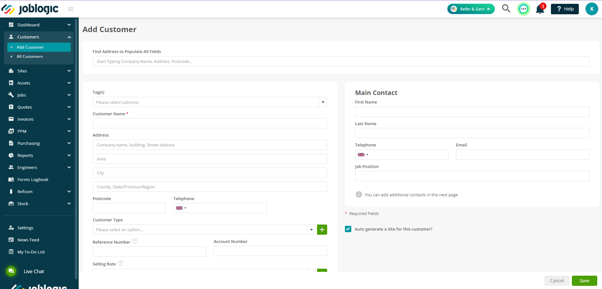This screenshot has width=602, height=289.
Task: Open Main Contact telephone country flag selector
Action: 363,155
